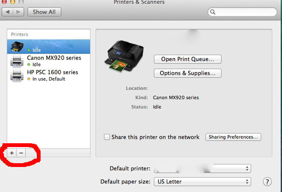Click the HP PSC 1600 series printer icon
Viewport: 282px width, 192px height.
tap(16, 75)
